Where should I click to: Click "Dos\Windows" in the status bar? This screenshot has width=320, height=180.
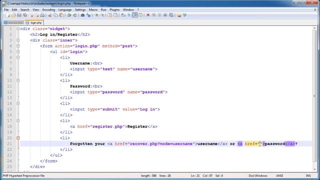pos(258,175)
